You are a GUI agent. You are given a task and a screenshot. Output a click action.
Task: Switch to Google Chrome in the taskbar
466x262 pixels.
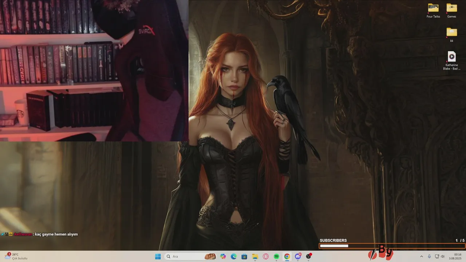[x=287, y=257]
